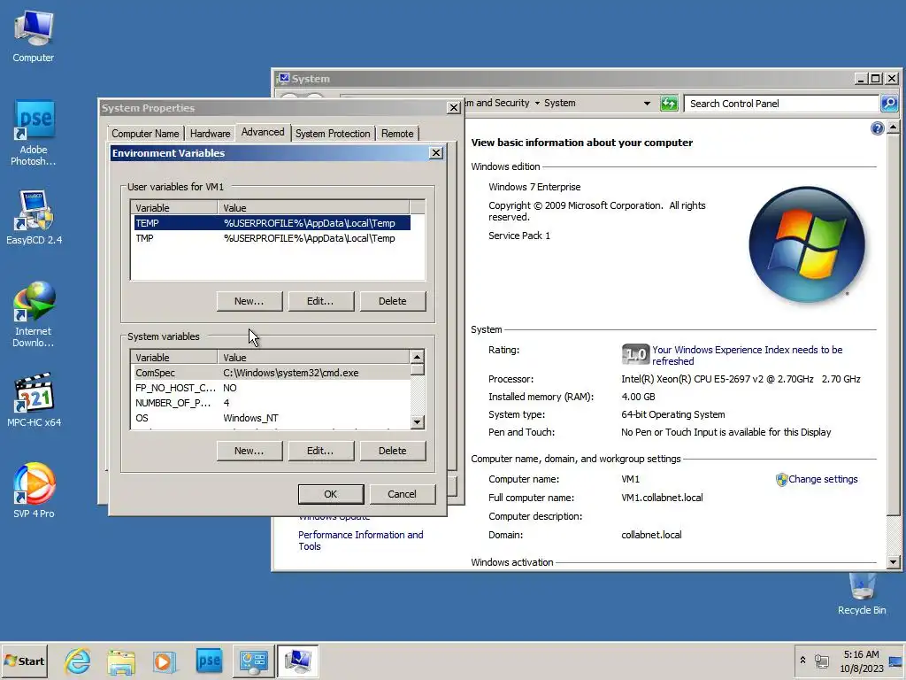Click the Variable column header in User variables
Image resolution: width=906 pixels, height=680 pixels.
[173, 207]
